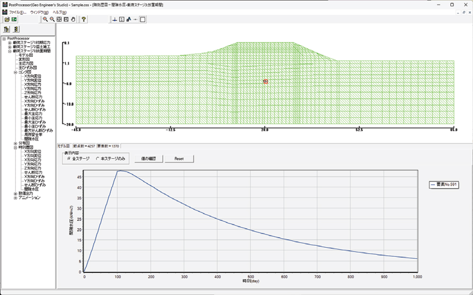This screenshot has height=295, width=473.
Task: Click the 要素数＝1370 status text
Action: coord(108,146)
